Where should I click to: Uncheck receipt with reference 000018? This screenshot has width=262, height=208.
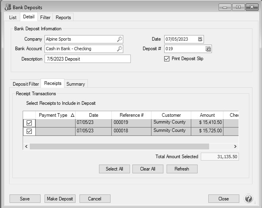click(x=29, y=131)
